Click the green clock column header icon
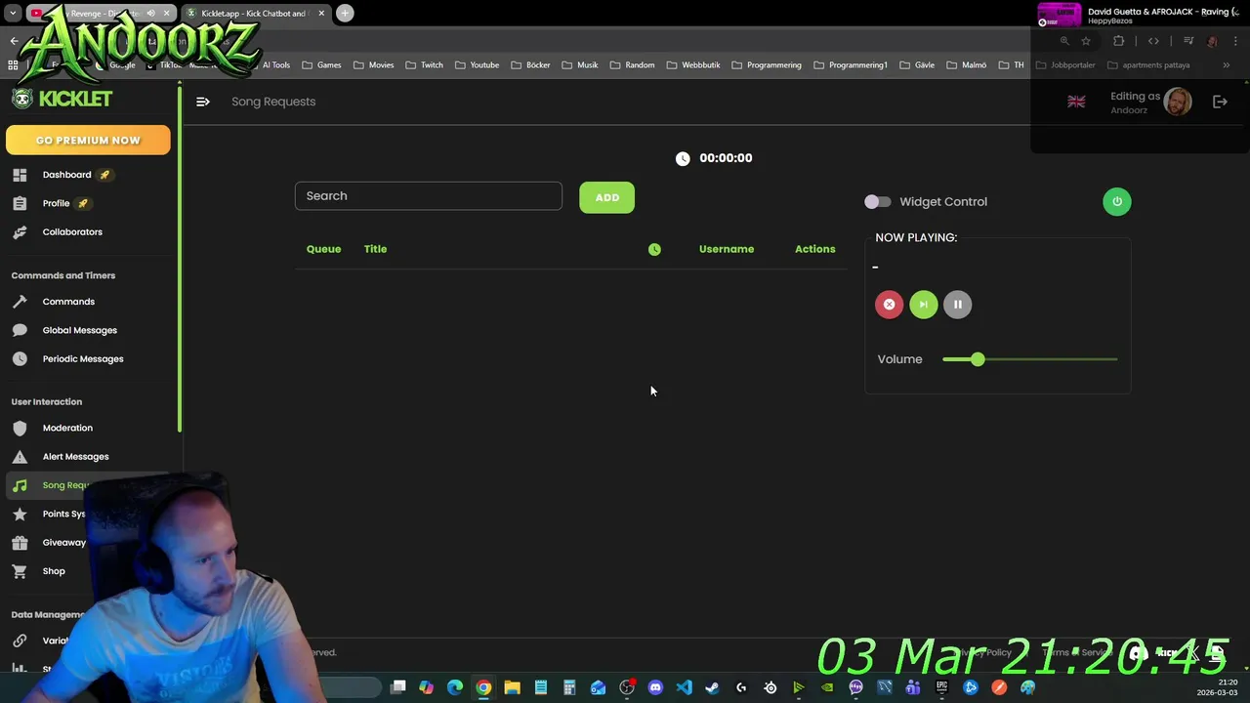This screenshot has width=1250, height=703. 654,249
